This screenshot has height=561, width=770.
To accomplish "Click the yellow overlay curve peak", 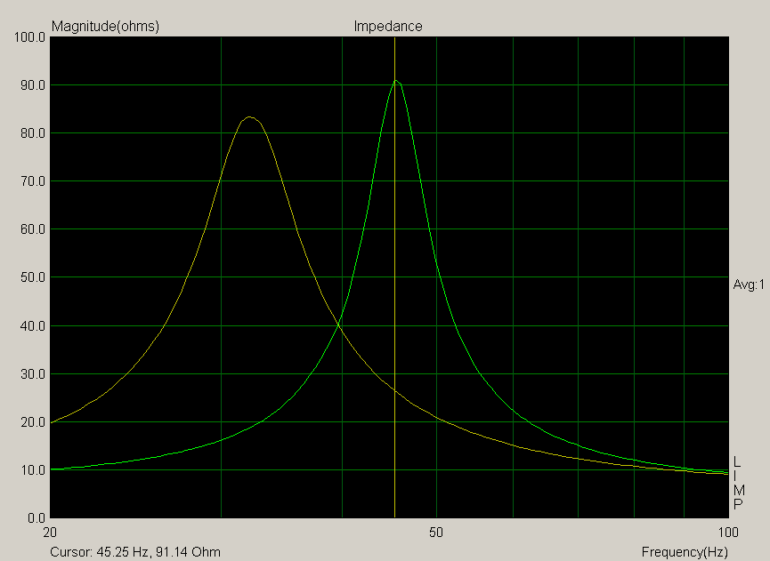I will click(249, 117).
